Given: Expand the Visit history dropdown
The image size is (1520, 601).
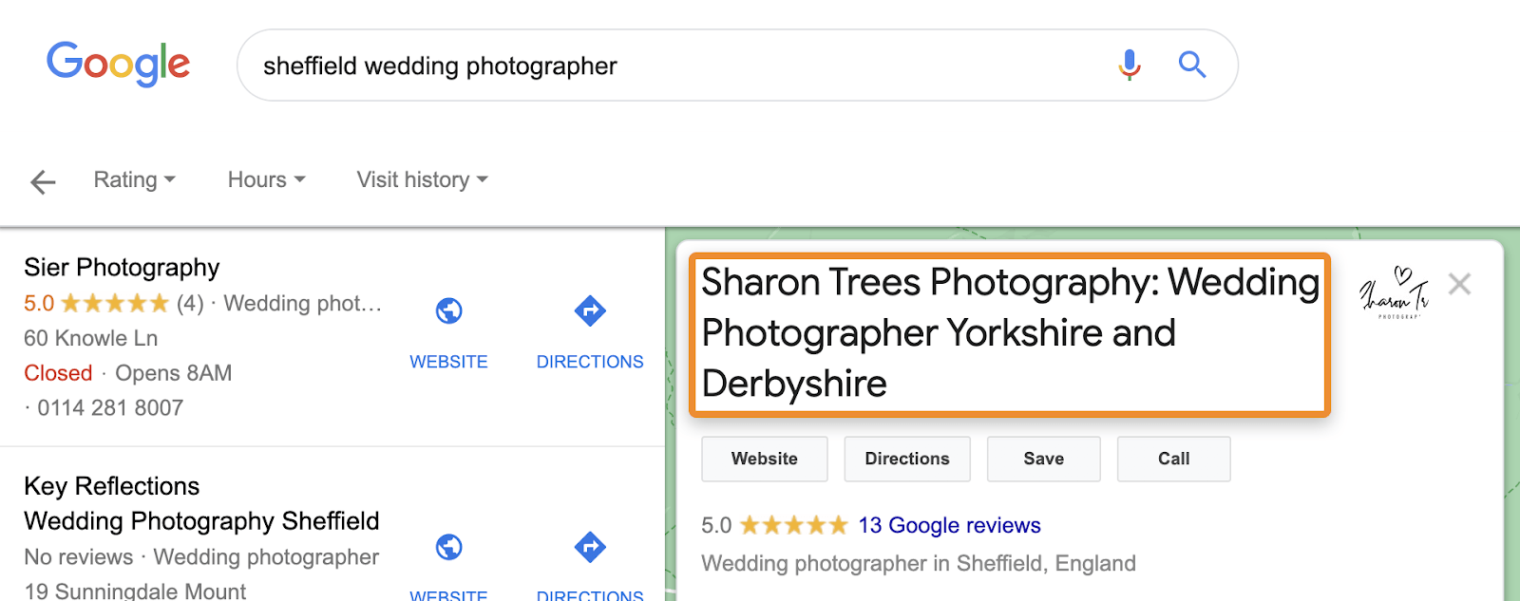Looking at the screenshot, I should pyautogui.click(x=422, y=179).
